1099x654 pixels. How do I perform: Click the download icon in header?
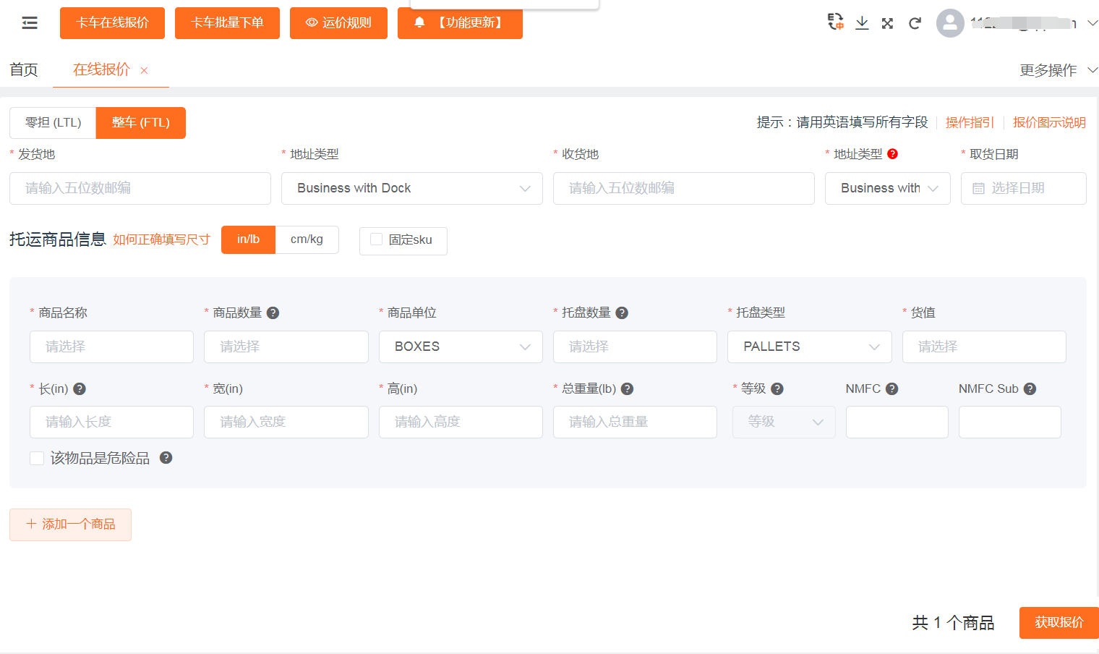[x=862, y=23]
